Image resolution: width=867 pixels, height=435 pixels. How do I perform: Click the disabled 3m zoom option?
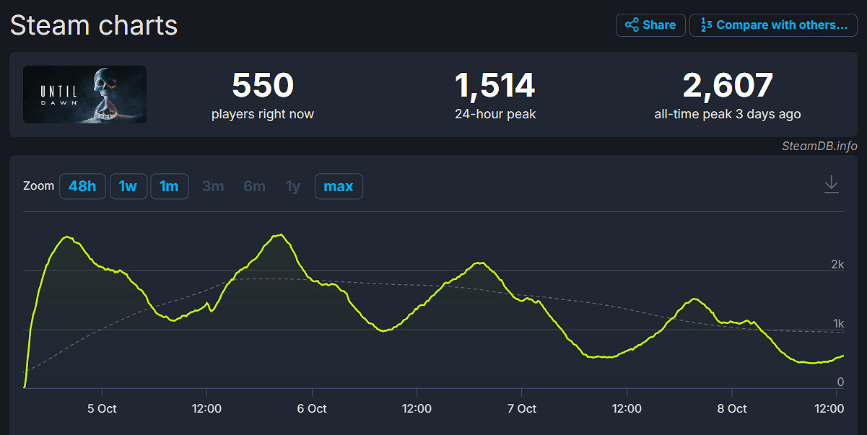(213, 186)
